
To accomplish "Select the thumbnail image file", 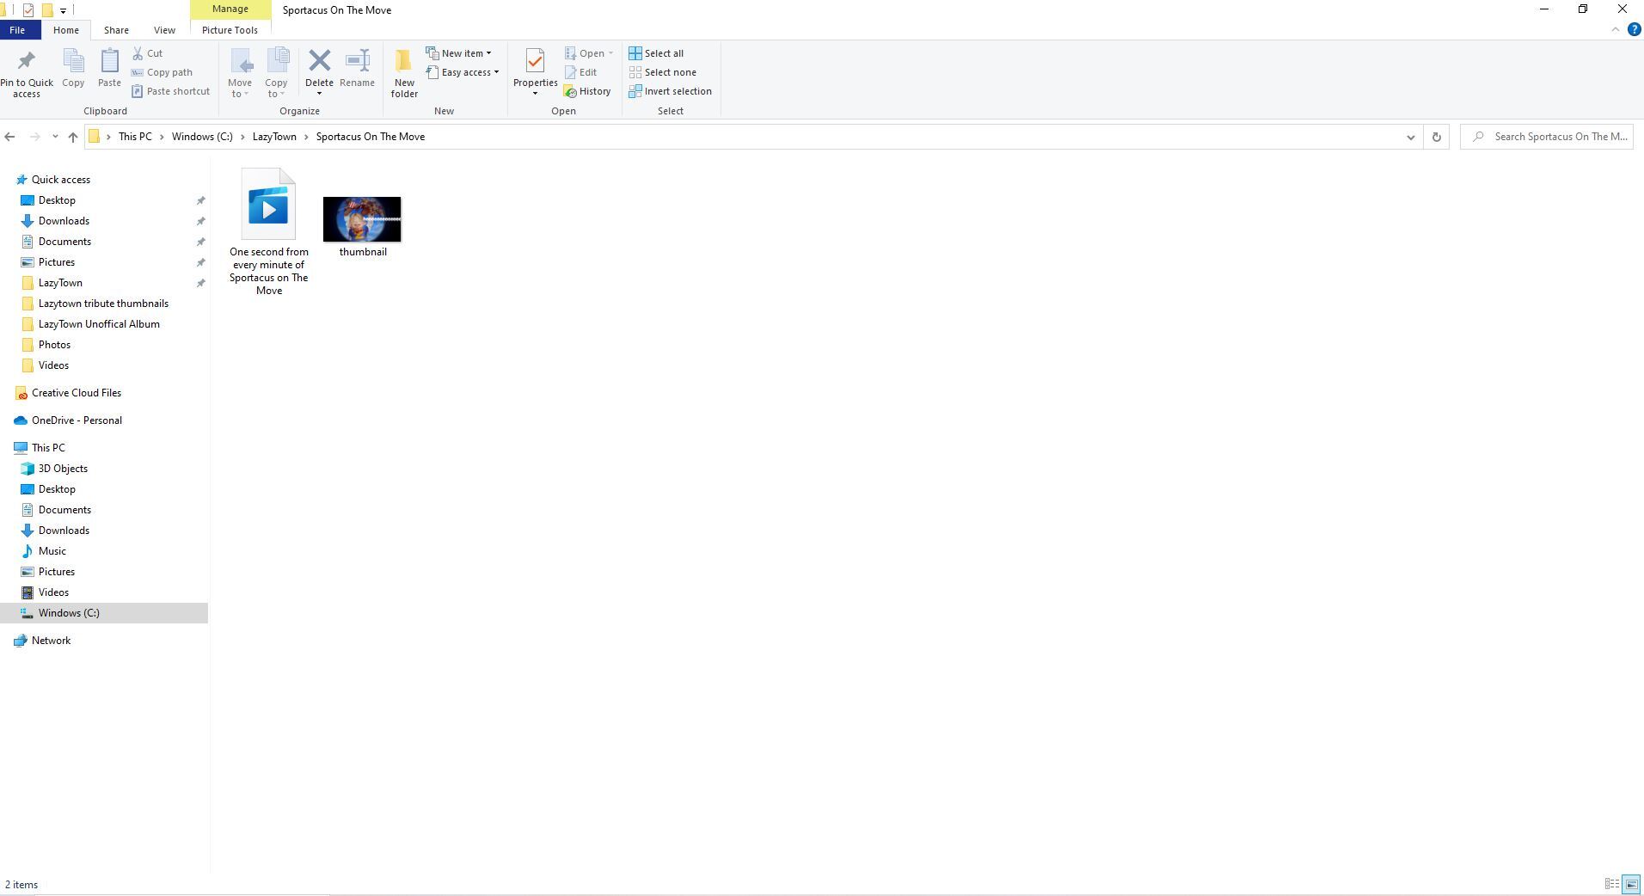I will pyautogui.click(x=362, y=220).
